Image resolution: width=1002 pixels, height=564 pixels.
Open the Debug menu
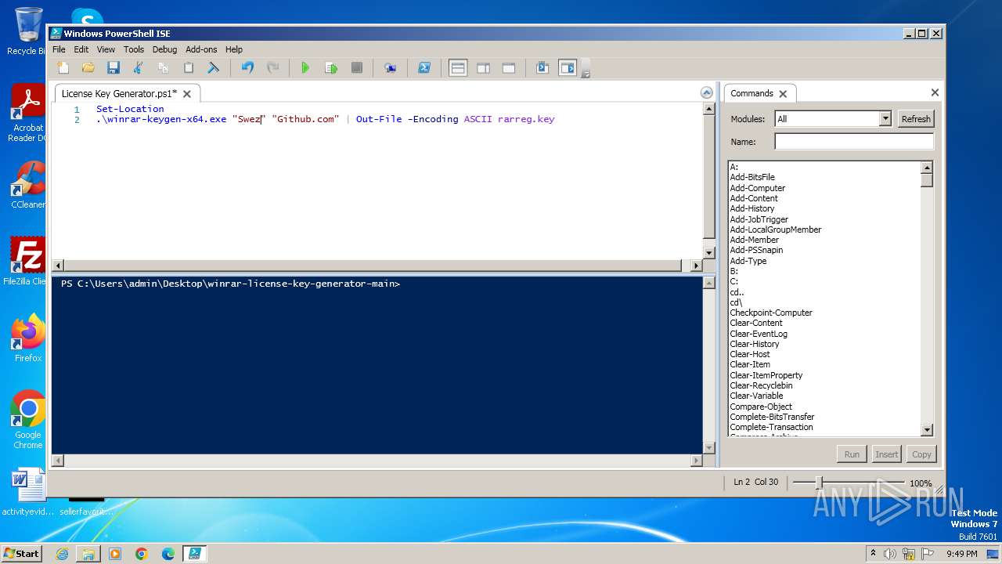164,49
